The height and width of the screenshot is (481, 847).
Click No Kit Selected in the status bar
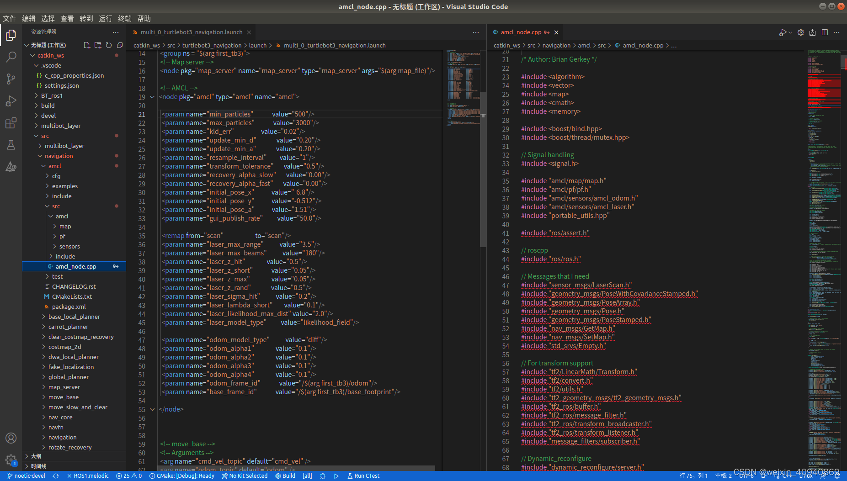click(x=245, y=476)
